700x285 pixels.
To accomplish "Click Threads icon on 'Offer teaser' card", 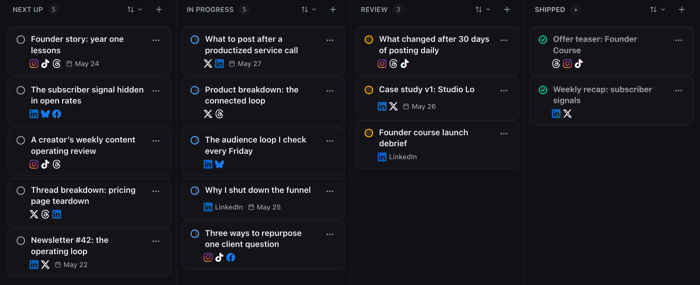I will point(556,64).
